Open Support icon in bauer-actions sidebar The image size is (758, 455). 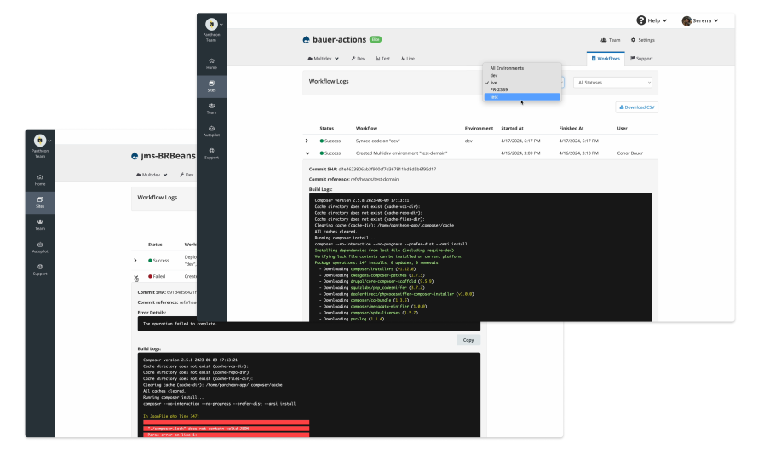coord(211,151)
